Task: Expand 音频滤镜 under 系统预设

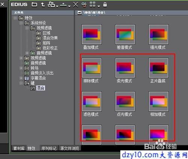Action: pos(27,53)
